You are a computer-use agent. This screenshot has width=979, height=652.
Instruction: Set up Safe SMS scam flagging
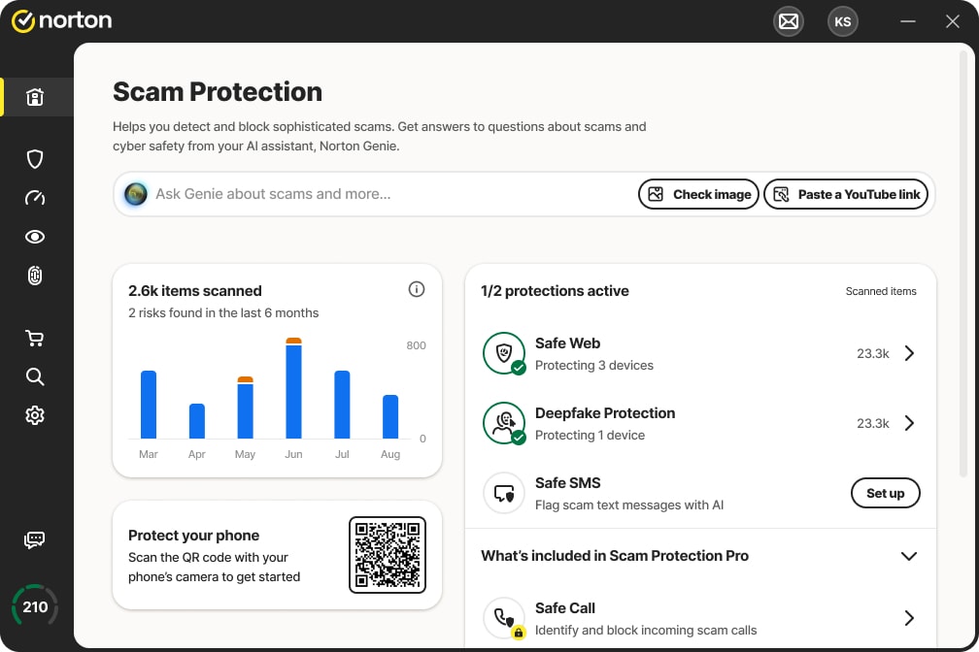[885, 493]
